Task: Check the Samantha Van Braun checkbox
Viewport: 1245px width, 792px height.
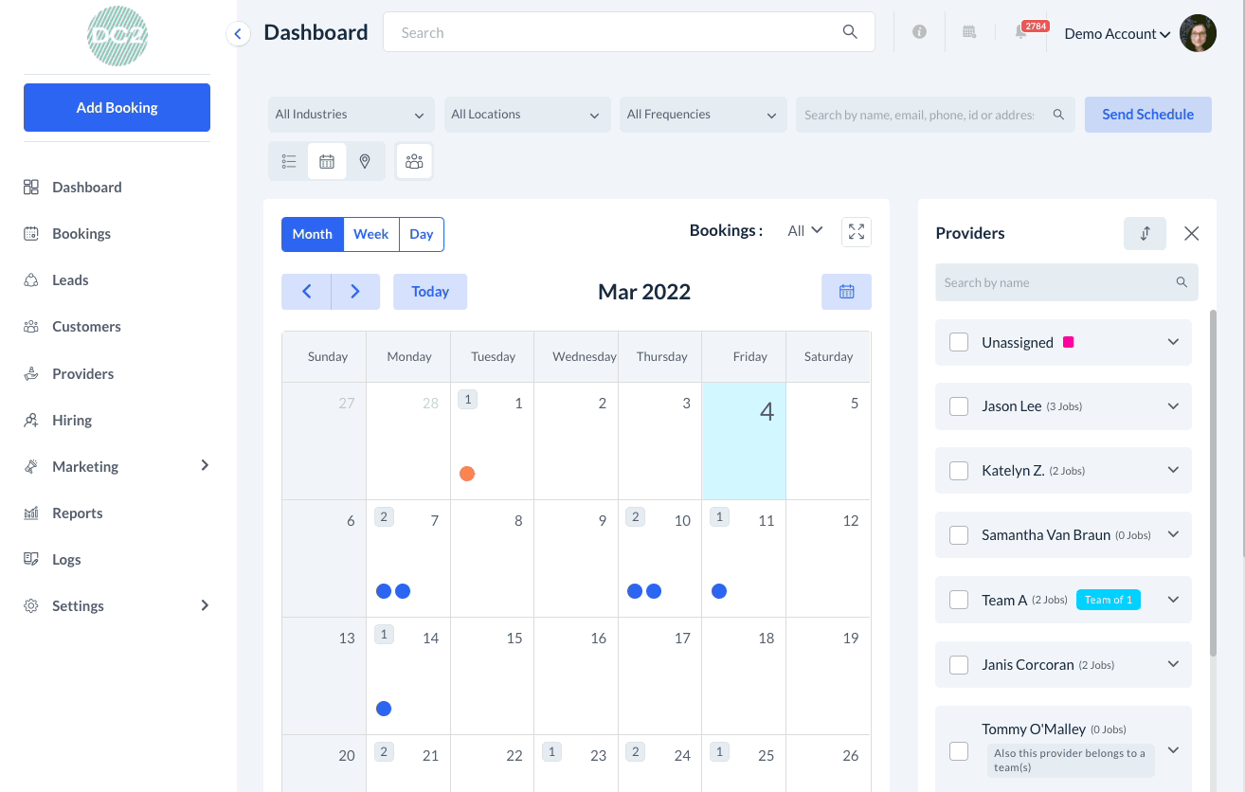Action: (x=959, y=535)
